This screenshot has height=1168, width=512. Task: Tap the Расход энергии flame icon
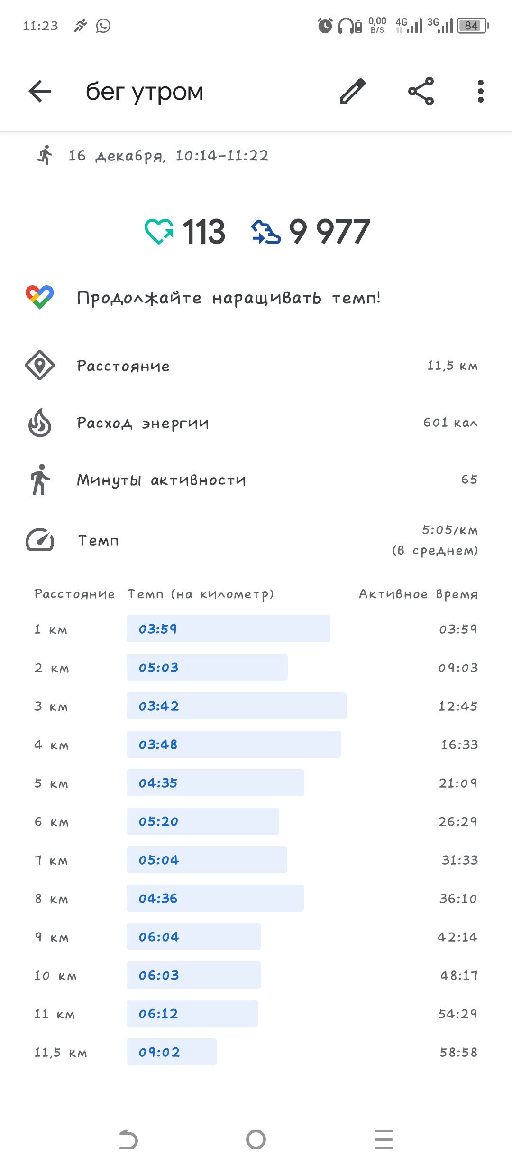click(40, 423)
